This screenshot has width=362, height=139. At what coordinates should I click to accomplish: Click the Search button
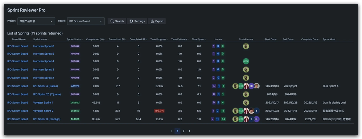pyautogui.click(x=117, y=21)
